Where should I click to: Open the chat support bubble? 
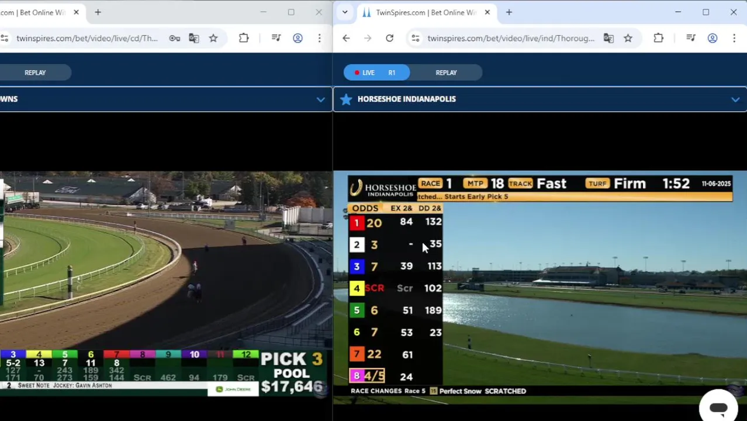tap(718, 407)
